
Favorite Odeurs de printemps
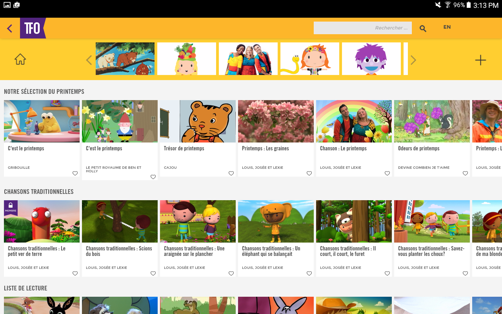(x=465, y=173)
